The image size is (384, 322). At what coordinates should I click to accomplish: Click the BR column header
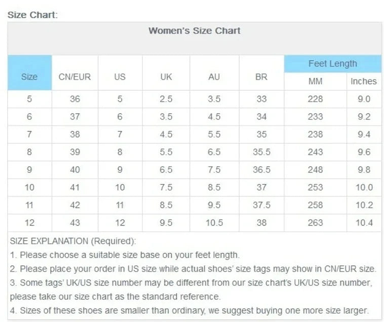click(261, 76)
